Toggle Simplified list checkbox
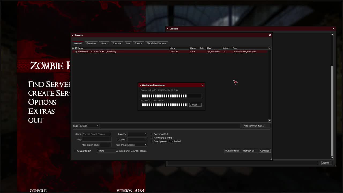This screenshot has height=193, width=343. pos(75,151)
